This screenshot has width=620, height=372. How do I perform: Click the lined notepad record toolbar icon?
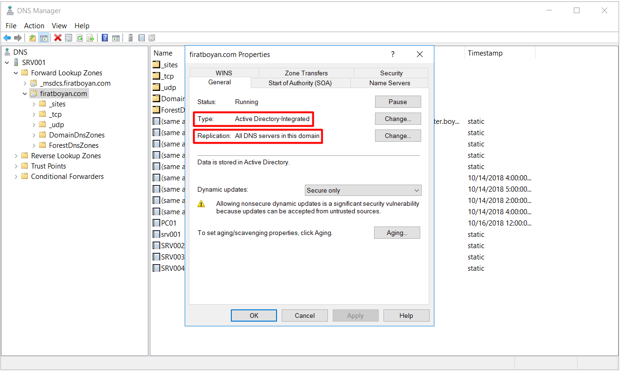pos(141,38)
